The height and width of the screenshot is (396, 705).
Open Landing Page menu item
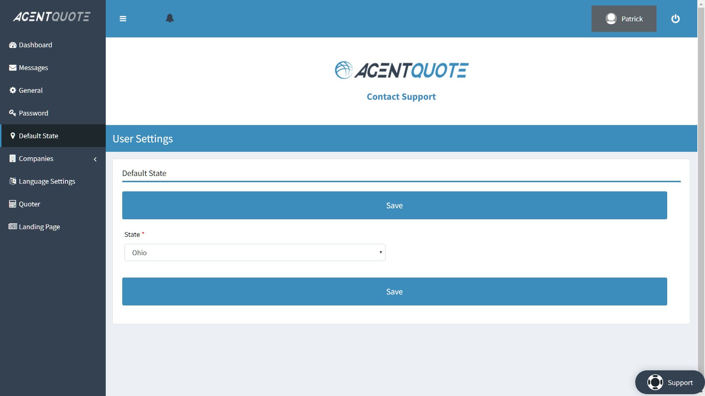(x=53, y=227)
